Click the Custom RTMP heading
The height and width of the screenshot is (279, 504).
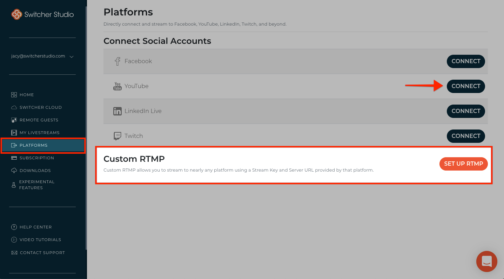click(x=134, y=159)
